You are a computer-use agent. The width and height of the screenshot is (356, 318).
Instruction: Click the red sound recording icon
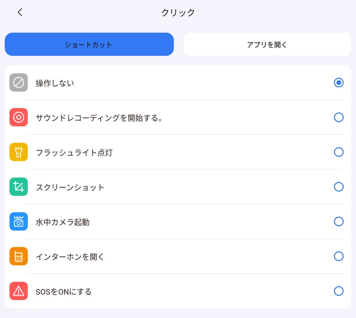point(18,117)
